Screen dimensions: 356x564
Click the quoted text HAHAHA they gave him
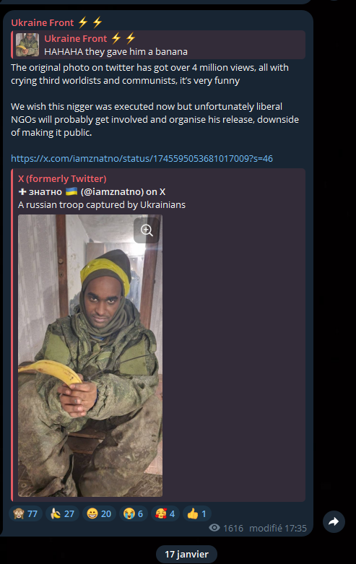click(116, 52)
